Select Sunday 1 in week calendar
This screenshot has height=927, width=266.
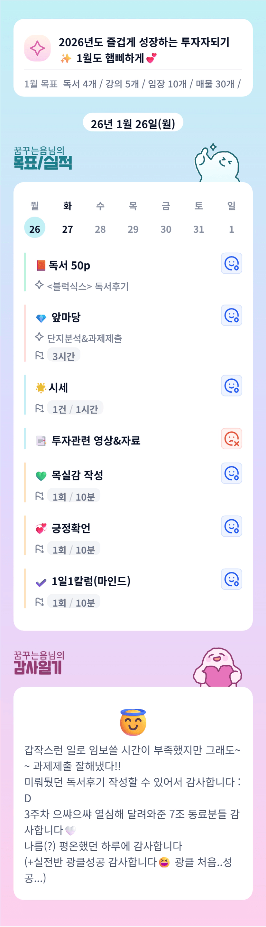click(x=232, y=229)
